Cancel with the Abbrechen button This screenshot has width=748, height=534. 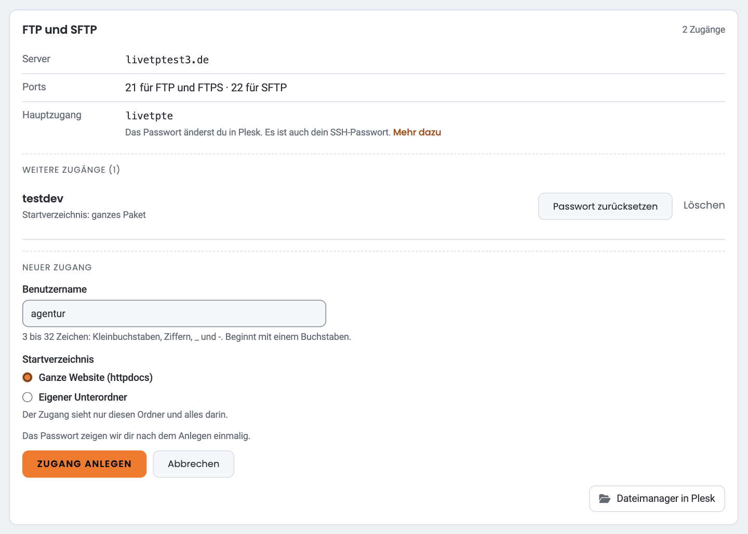[193, 464]
